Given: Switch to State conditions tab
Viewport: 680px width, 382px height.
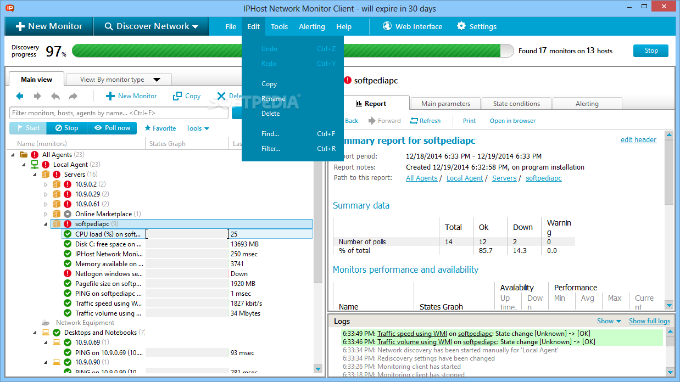Looking at the screenshot, I should tap(516, 104).
